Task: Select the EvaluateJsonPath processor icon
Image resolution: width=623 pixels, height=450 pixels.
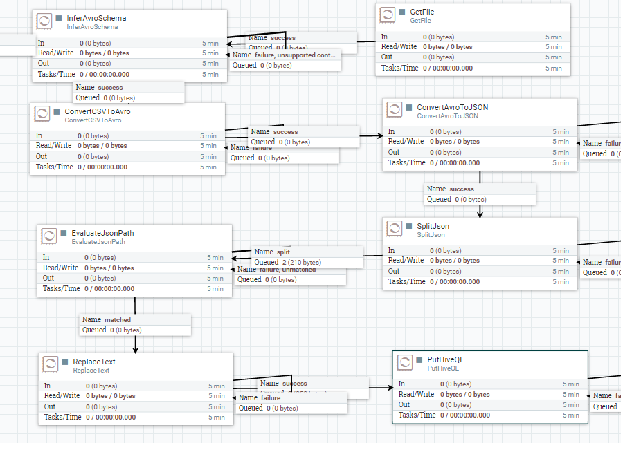Action: 49,235
